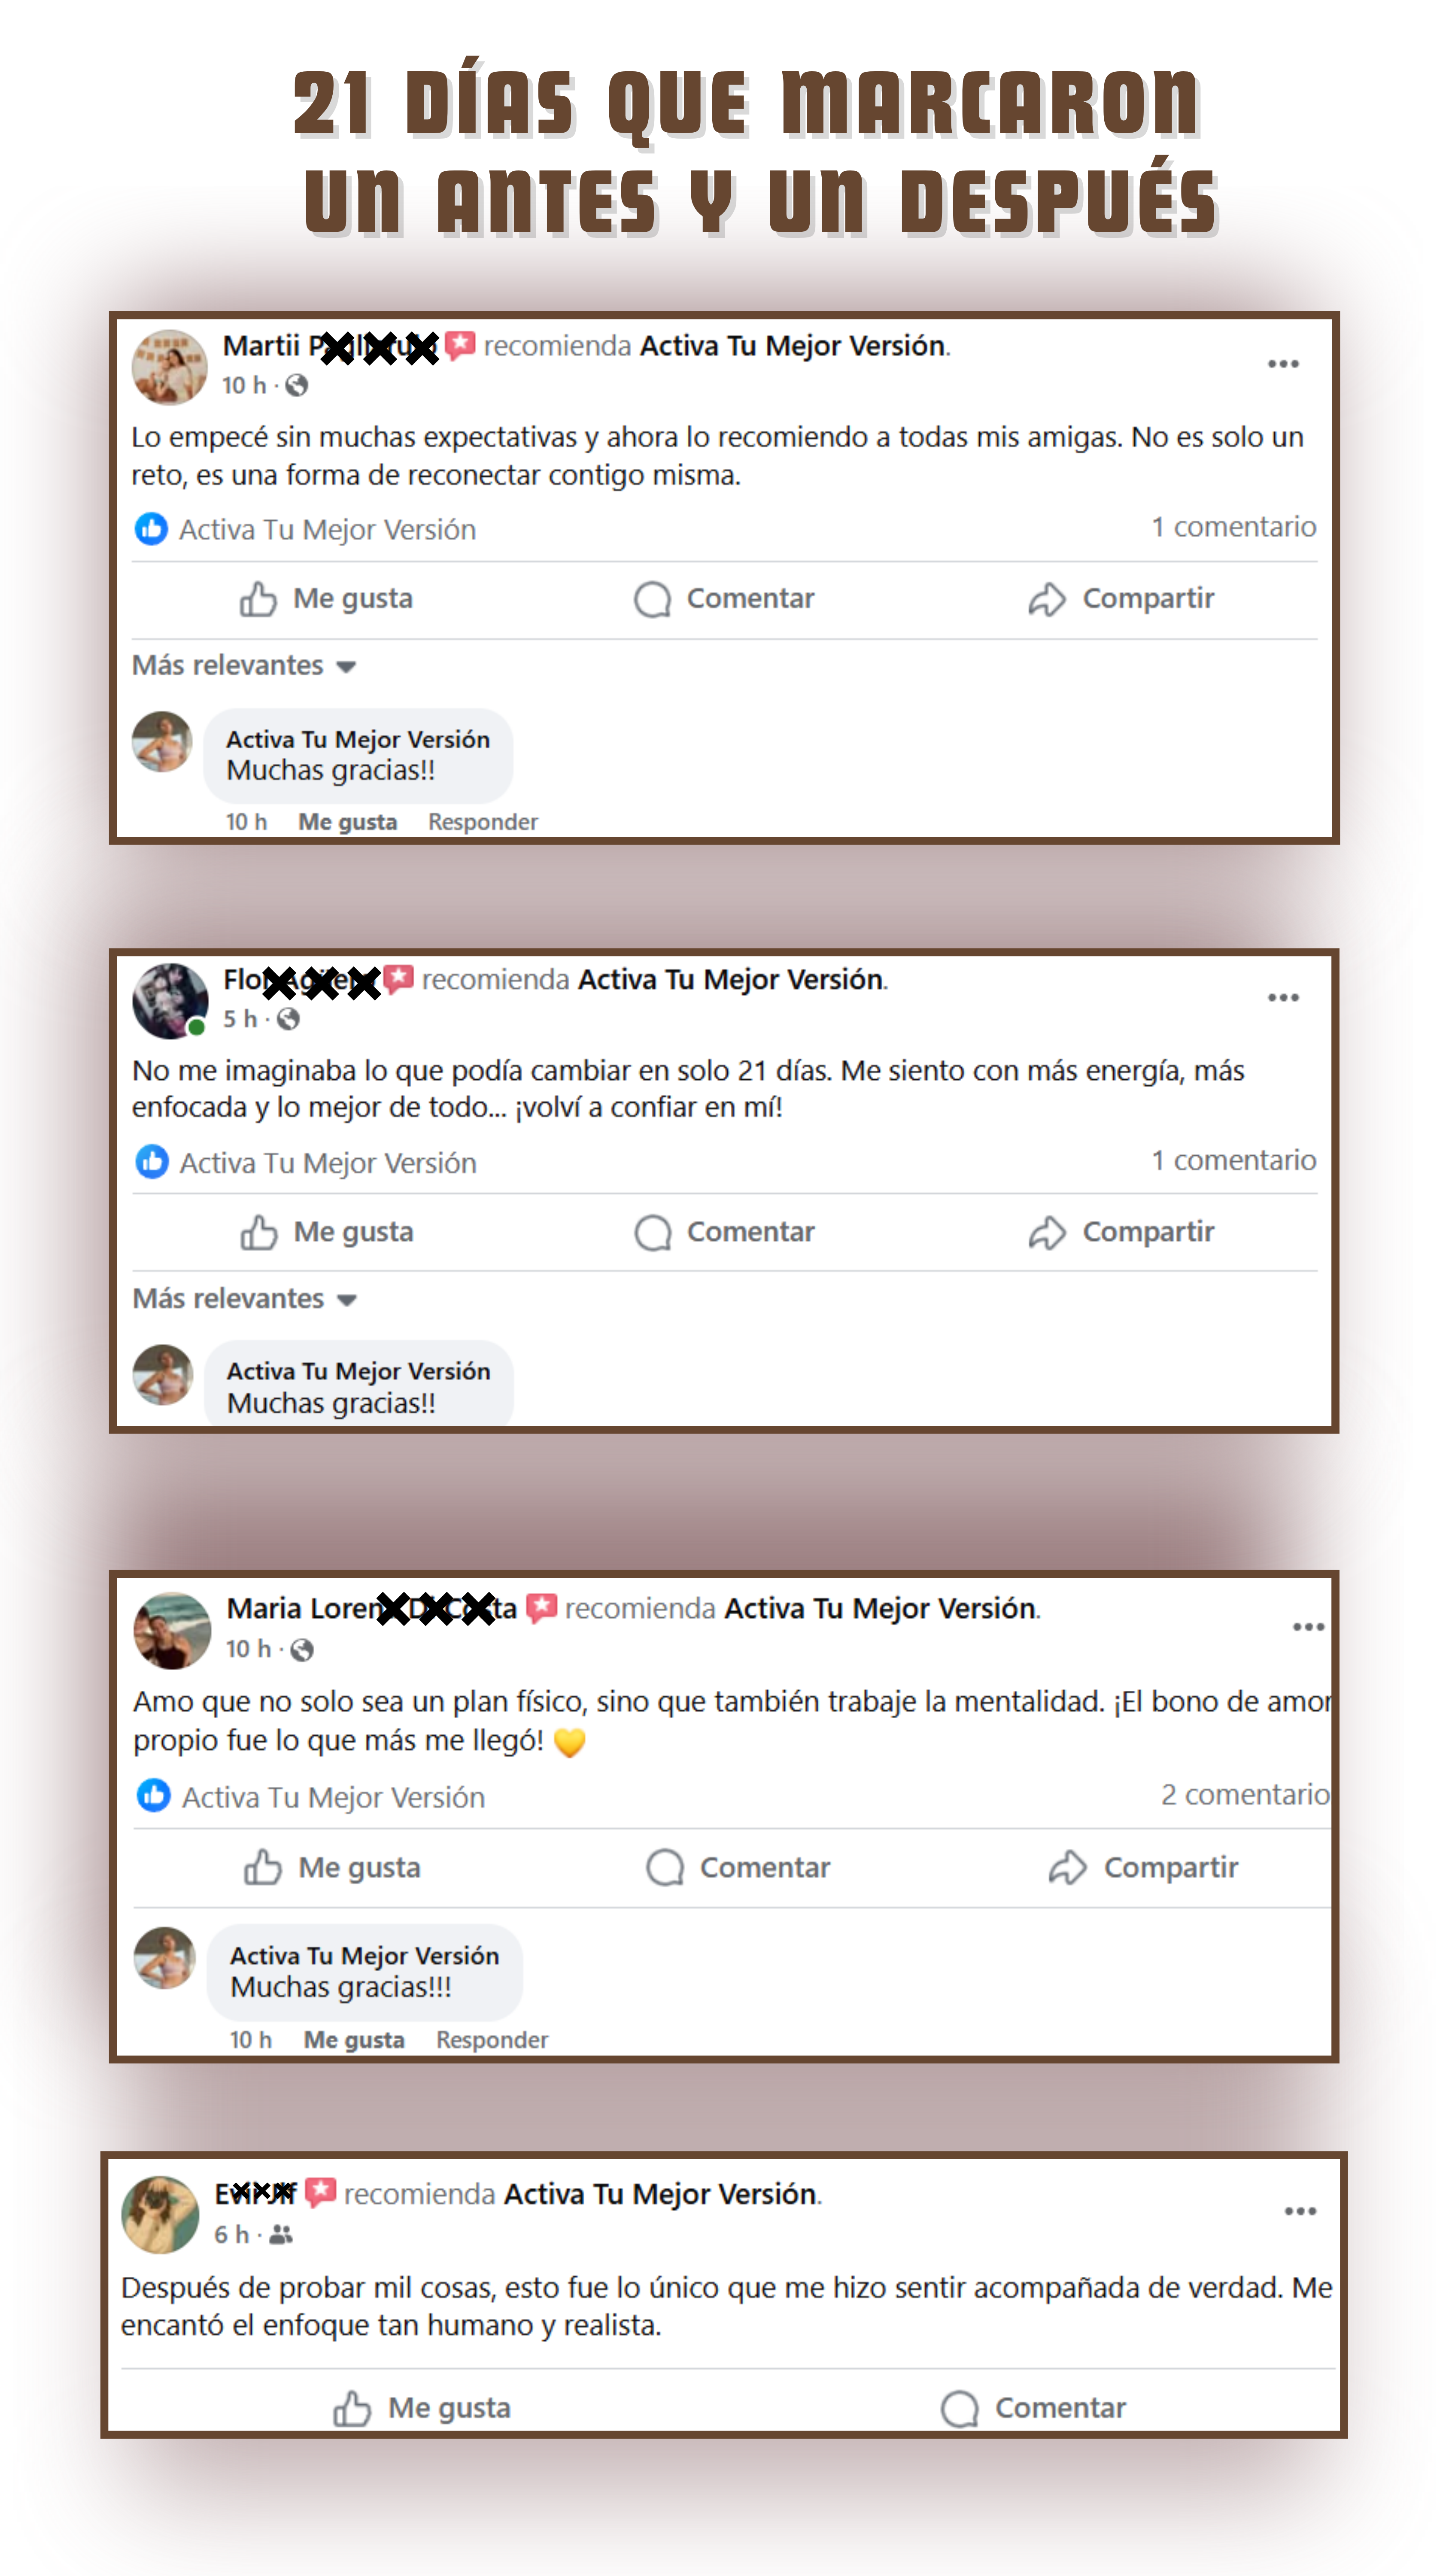Open Más relevantes sort on Flor's post
The image size is (1449, 2576).
point(244,1299)
